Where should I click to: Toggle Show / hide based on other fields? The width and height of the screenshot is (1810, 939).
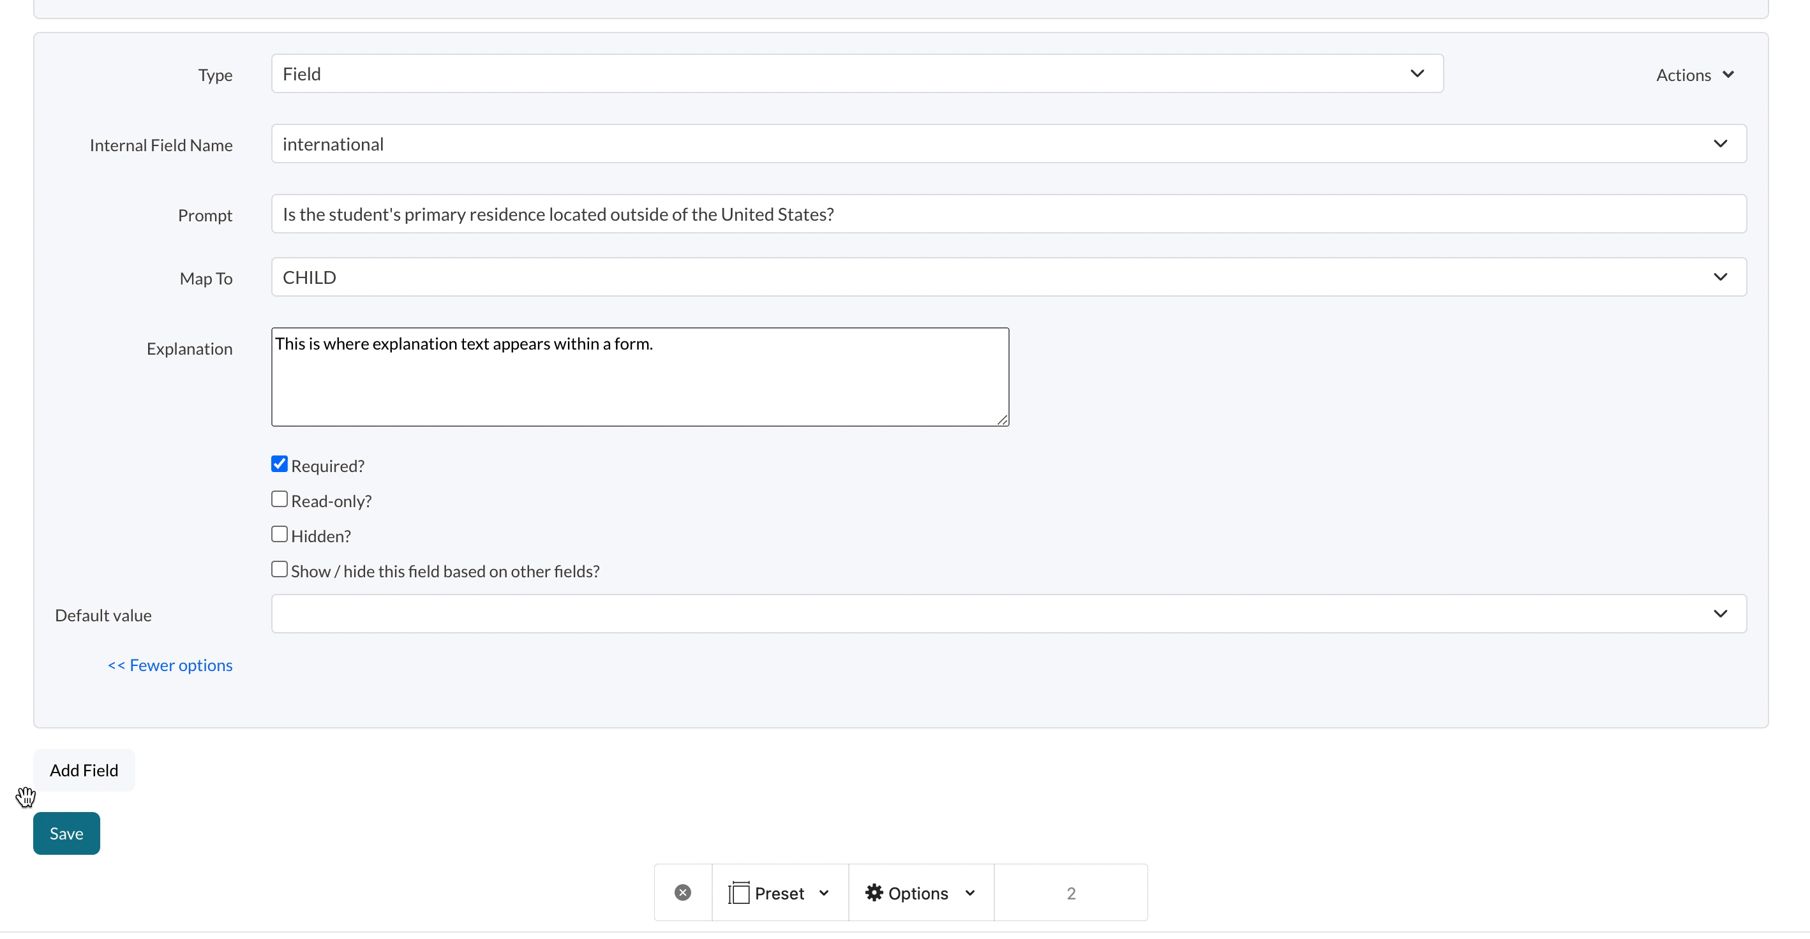[280, 569]
